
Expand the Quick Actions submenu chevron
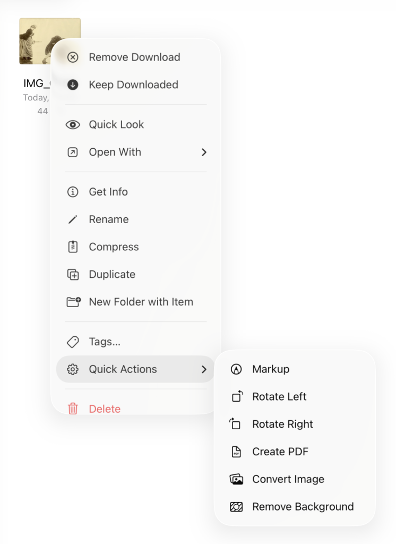204,370
